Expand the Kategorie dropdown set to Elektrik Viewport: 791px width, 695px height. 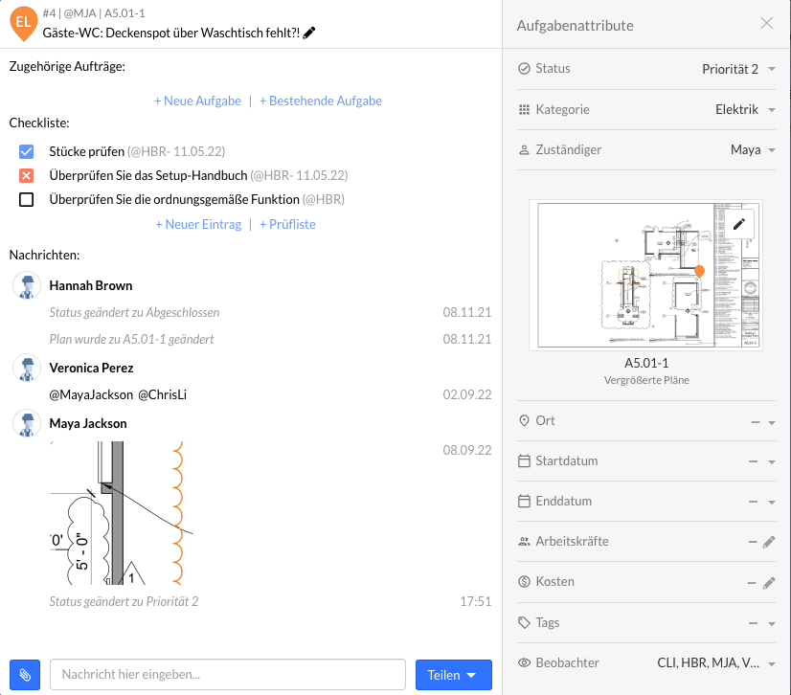pyautogui.click(x=744, y=109)
